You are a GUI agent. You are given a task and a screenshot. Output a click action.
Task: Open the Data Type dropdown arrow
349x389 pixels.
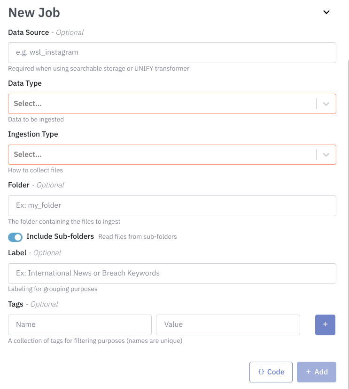click(326, 104)
